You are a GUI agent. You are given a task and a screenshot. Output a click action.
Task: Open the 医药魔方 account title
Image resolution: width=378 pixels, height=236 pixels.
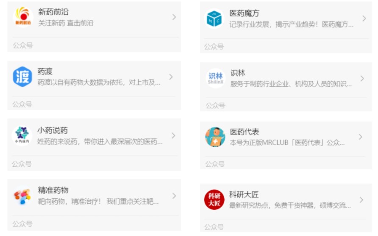tap(244, 13)
